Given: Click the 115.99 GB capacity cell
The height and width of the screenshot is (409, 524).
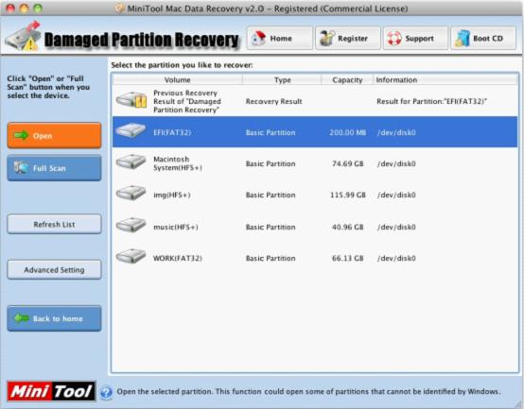Looking at the screenshot, I should click(x=347, y=195).
